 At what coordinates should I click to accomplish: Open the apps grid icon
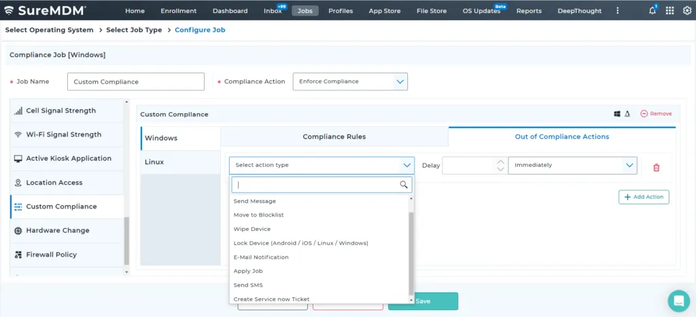click(x=669, y=11)
